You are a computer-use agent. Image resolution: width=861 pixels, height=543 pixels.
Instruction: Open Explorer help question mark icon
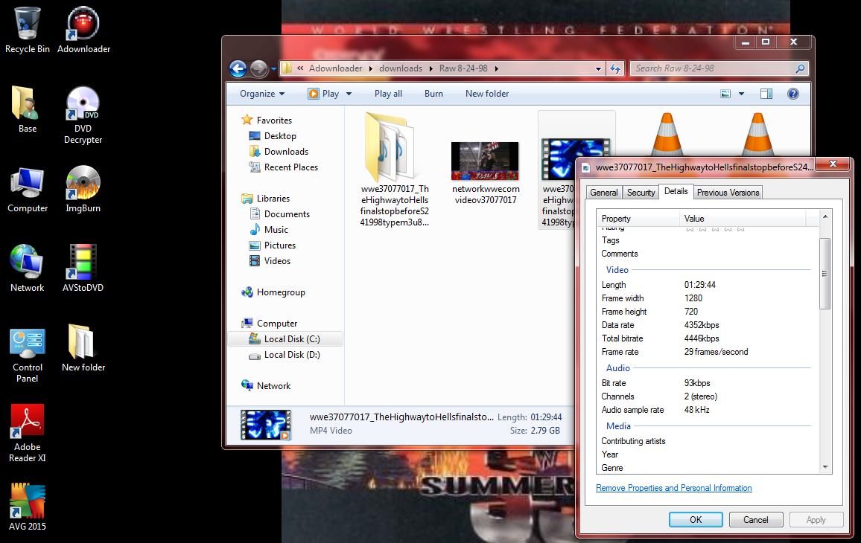(x=793, y=94)
